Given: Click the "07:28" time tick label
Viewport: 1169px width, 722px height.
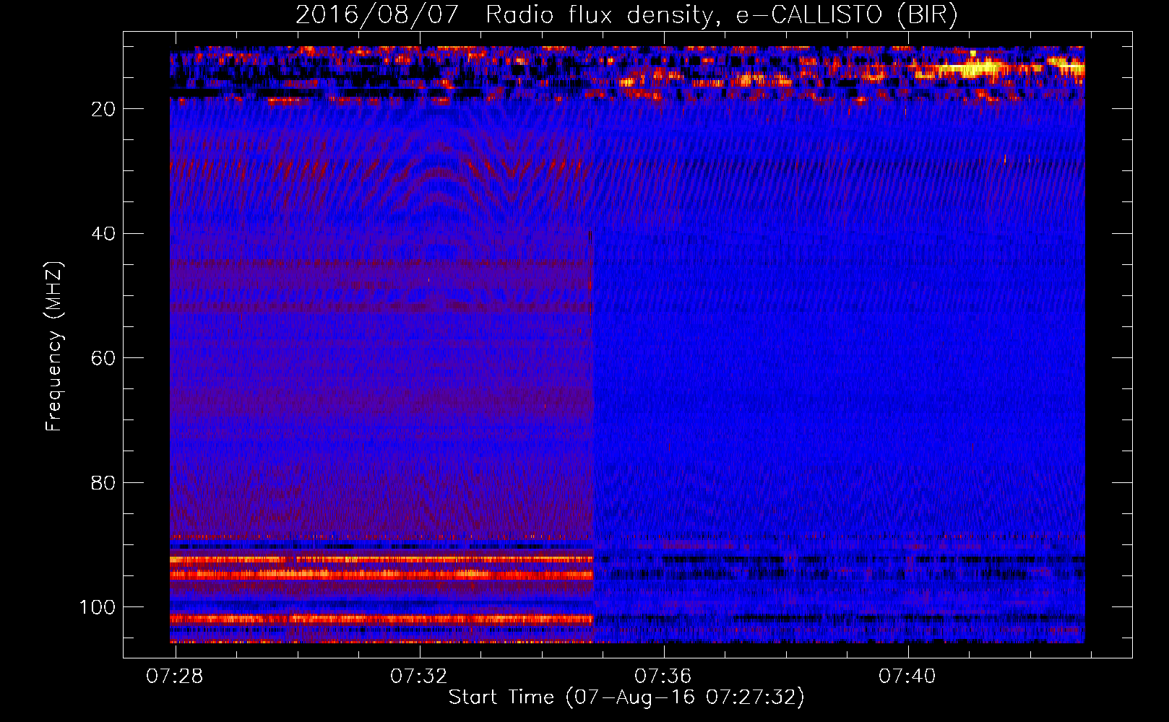Looking at the screenshot, I should [x=175, y=677].
